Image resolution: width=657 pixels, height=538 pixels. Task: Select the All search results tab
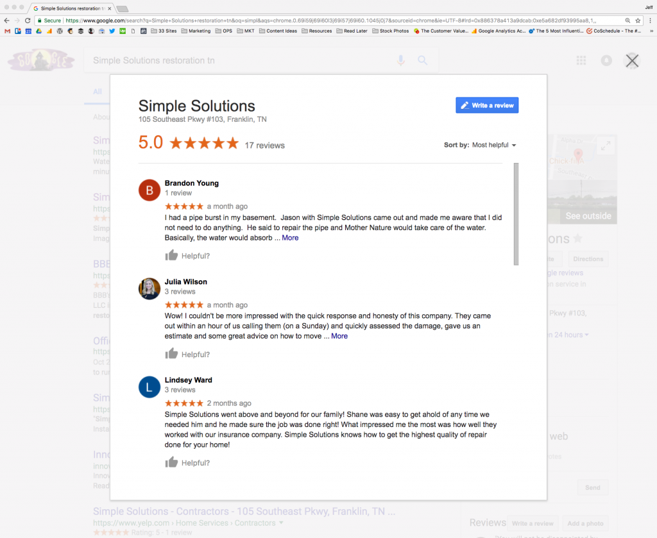(x=98, y=91)
